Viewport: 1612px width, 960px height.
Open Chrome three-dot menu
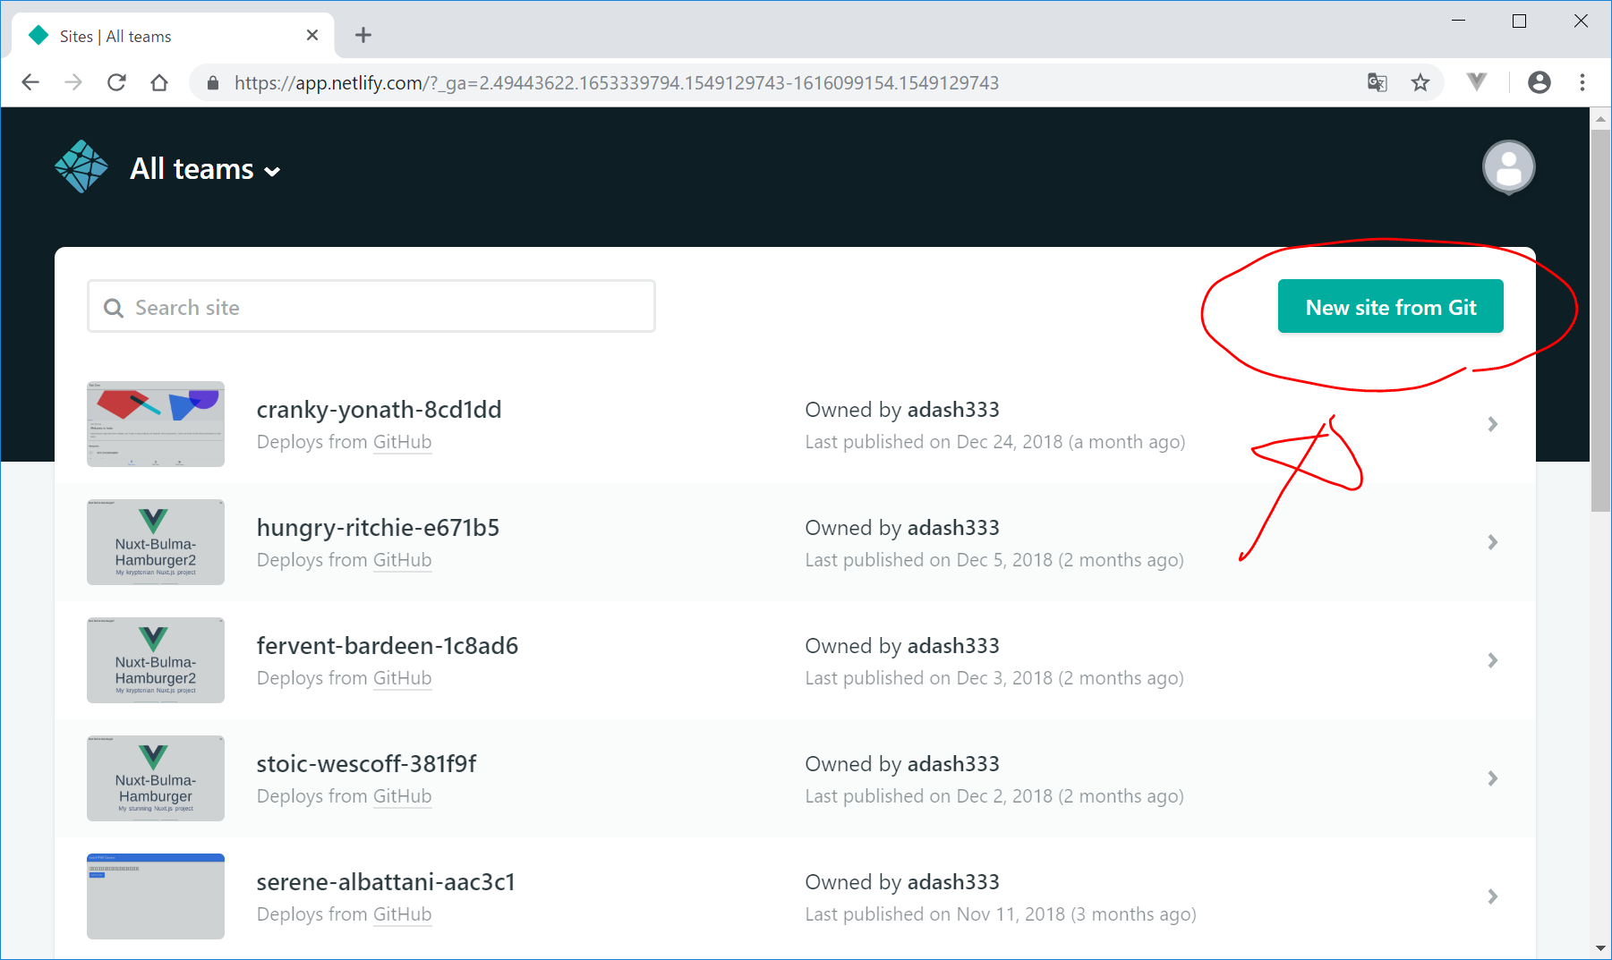click(1582, 83)
